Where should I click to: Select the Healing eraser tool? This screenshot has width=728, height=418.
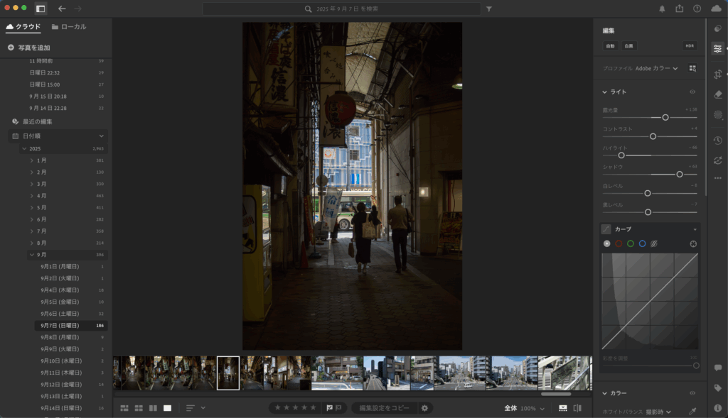(717, 94)
